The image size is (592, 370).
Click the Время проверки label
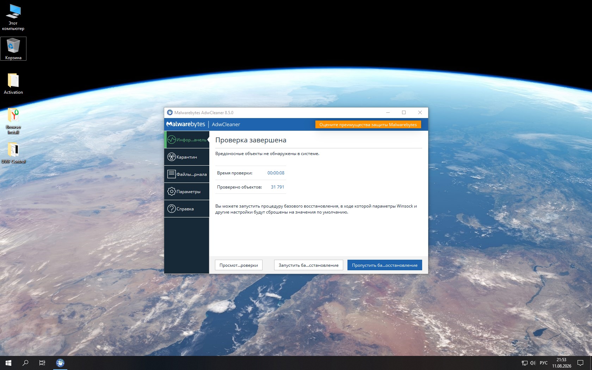[235, 173]
